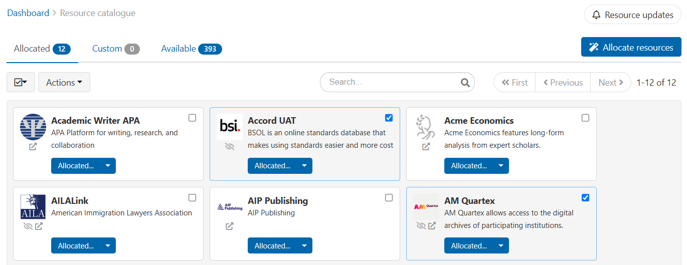This screenshot has width=687, height=265.
Task: Expand Allocated dropdown arrow for AM Quartex
Action: click(x=501, y=245)
